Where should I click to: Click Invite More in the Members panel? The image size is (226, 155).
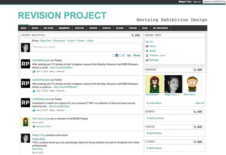tap(155, 103)
